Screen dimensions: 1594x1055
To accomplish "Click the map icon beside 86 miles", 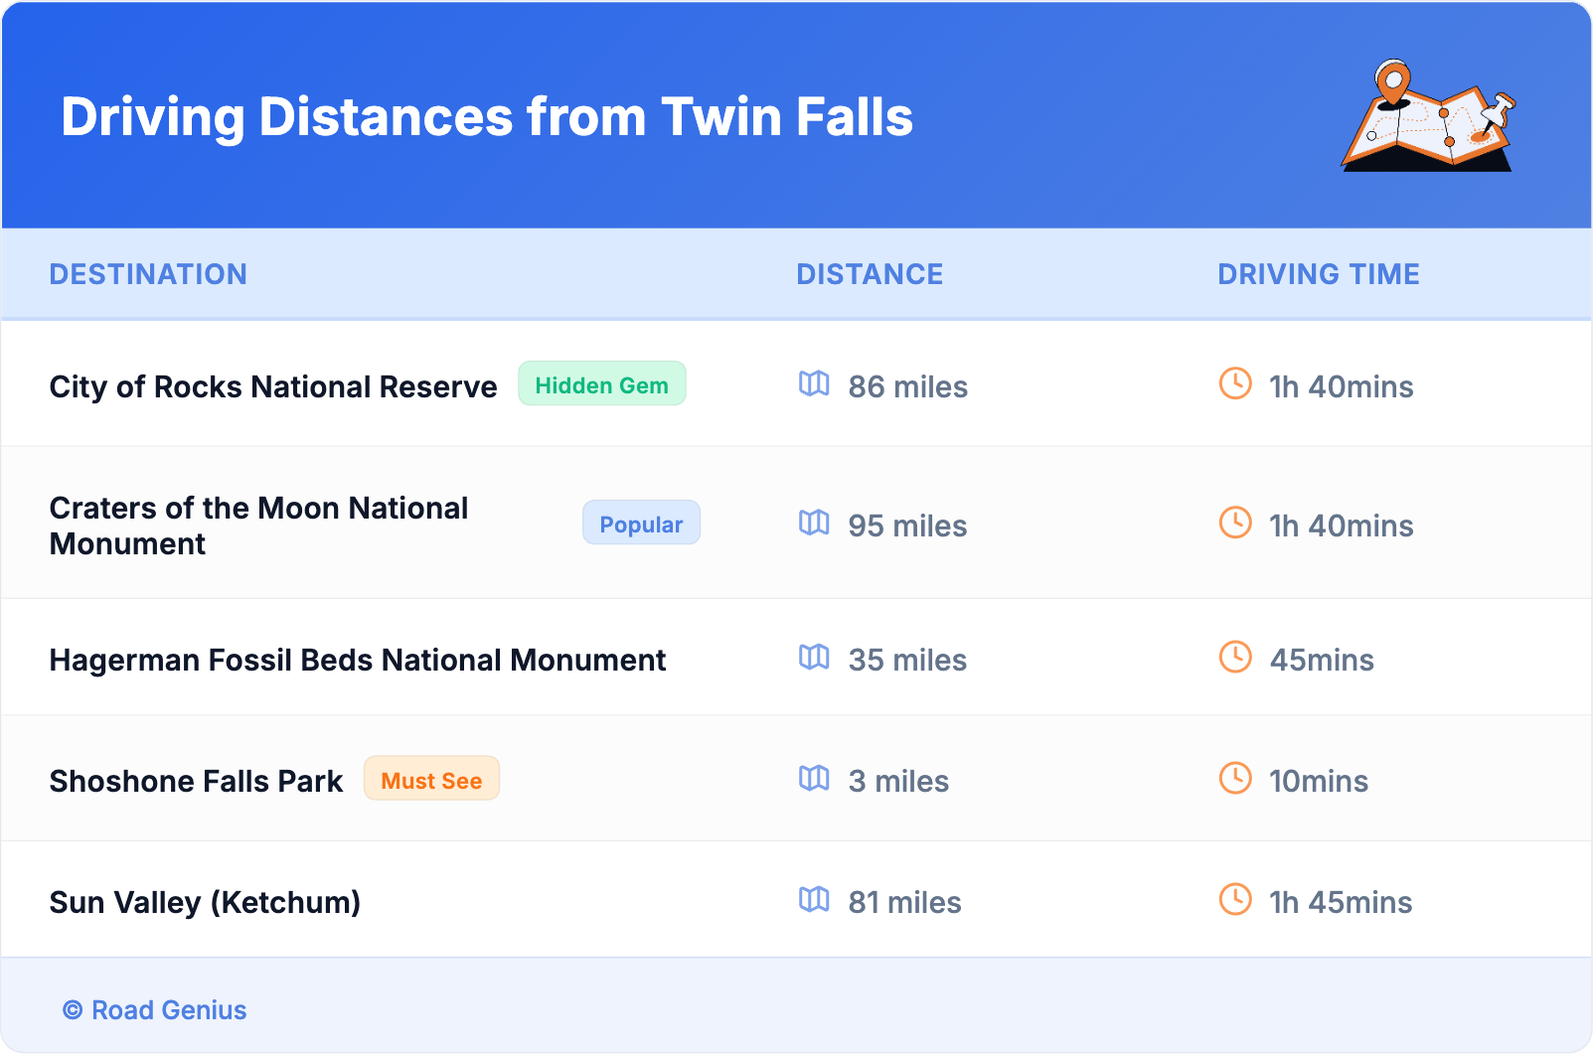I will pyautogui.click(x=814, y=383).
